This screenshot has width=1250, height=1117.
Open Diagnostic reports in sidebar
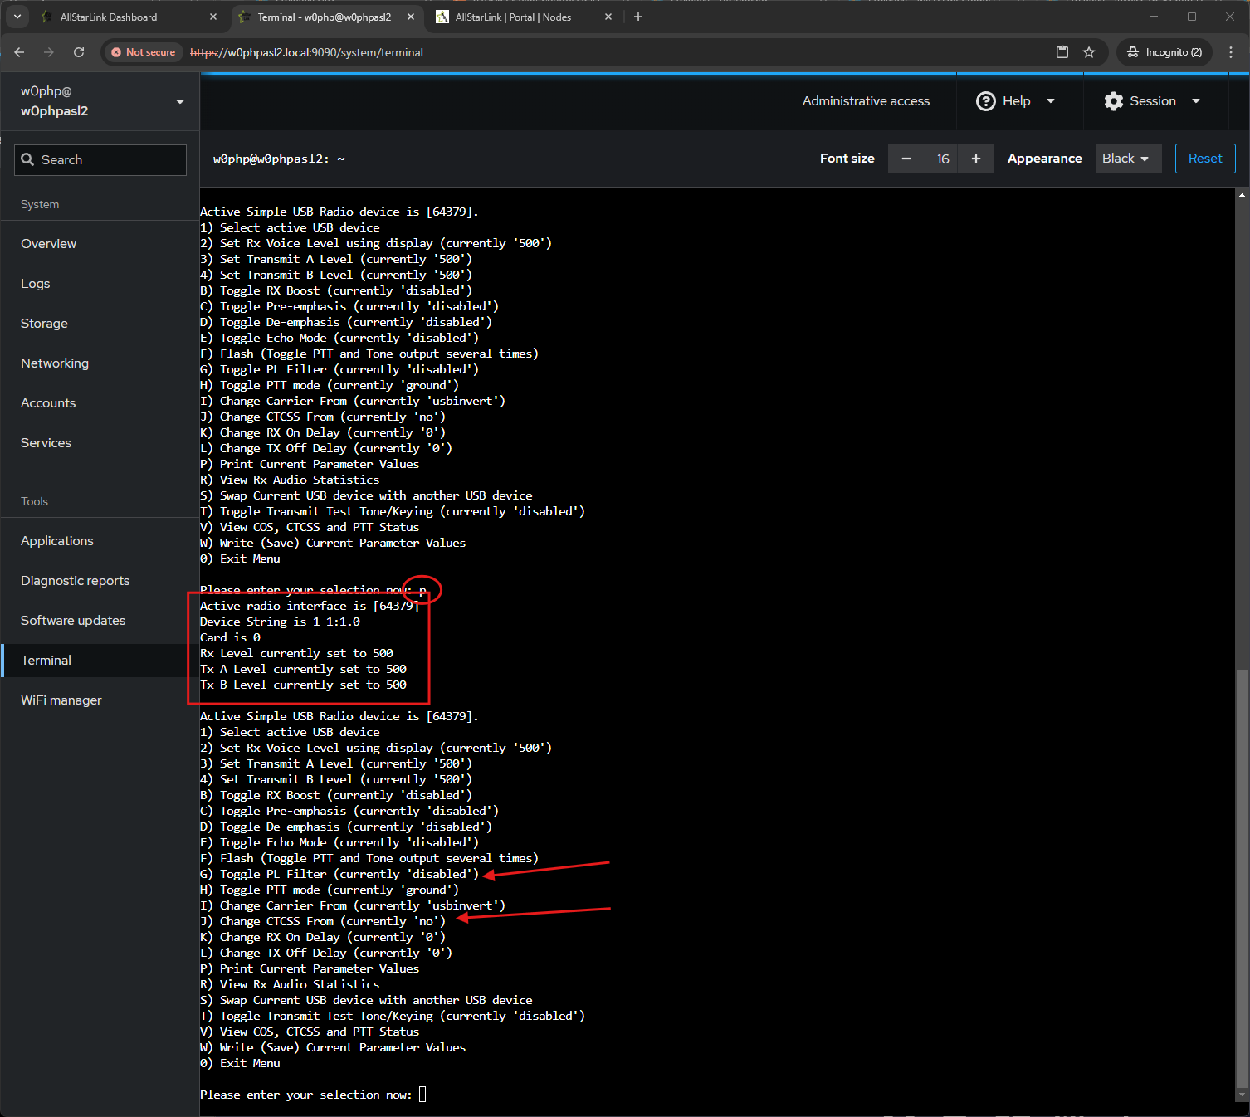click(76, 581)
